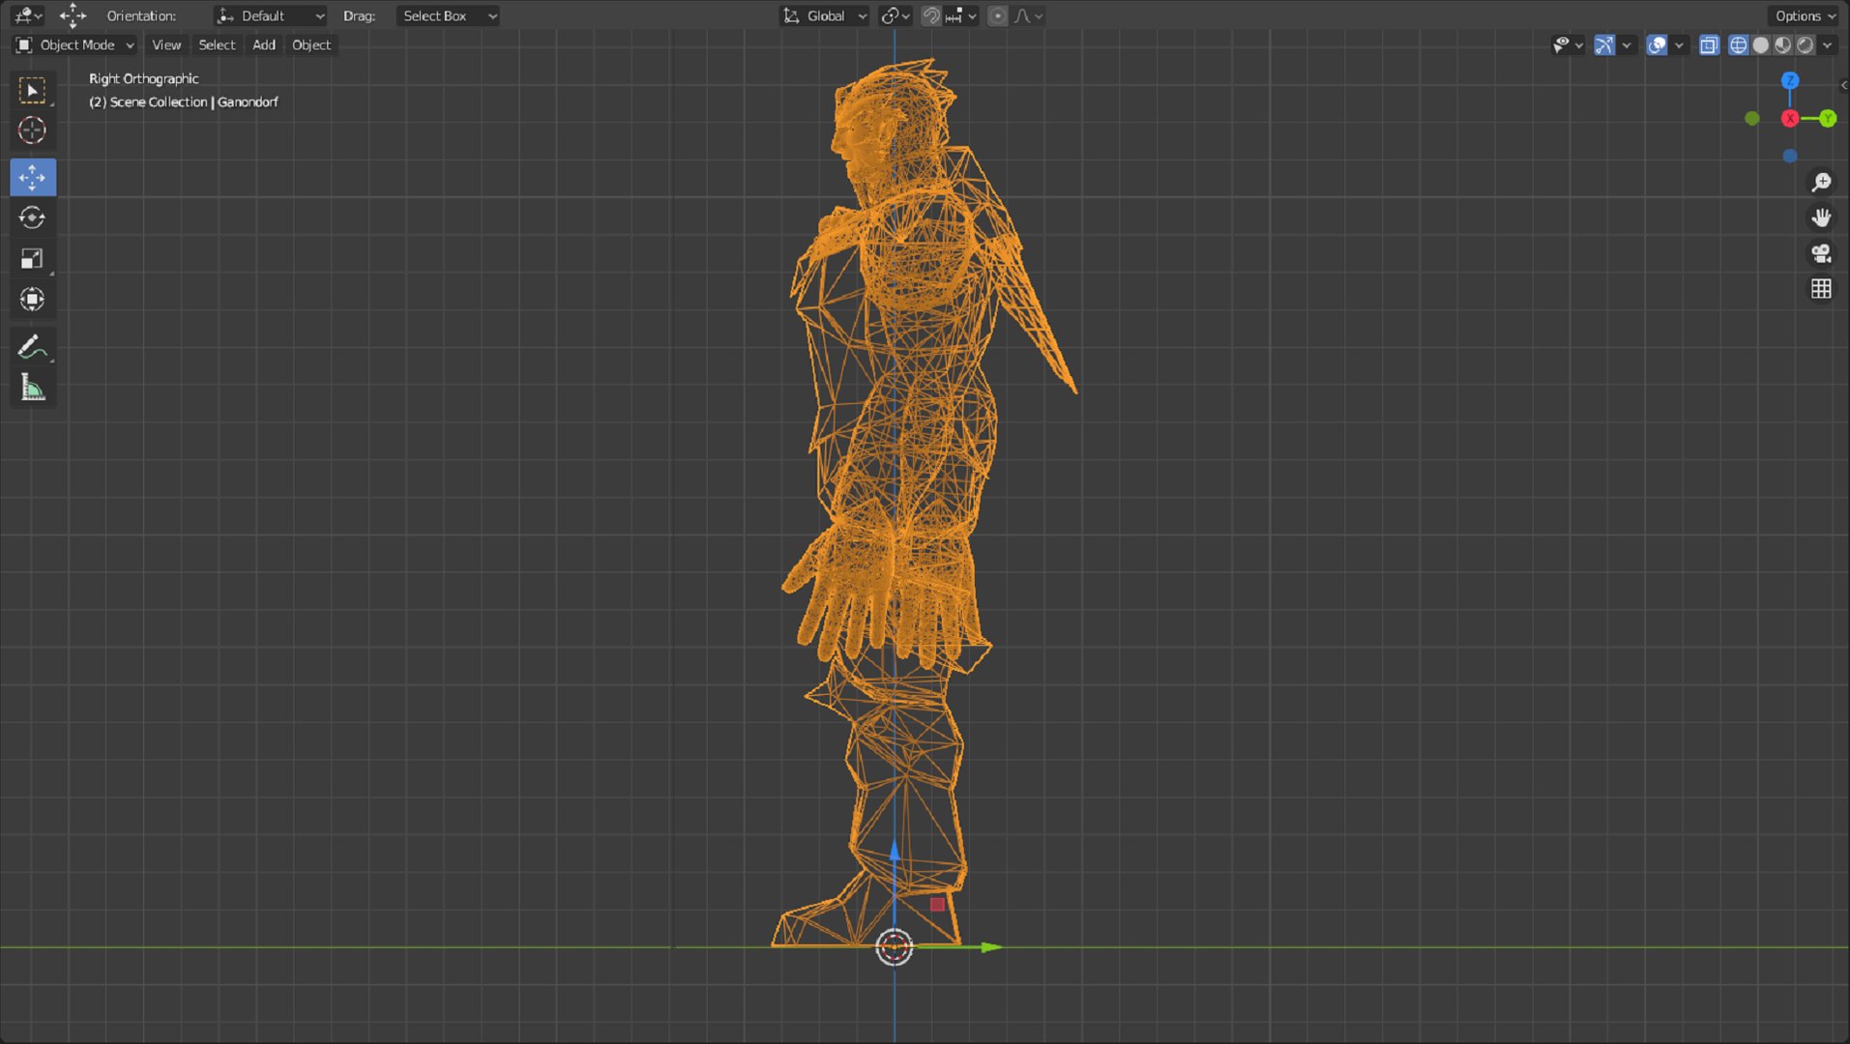Toggle proportional editing button
1850x1044 pixels.
tap(997, 15)
